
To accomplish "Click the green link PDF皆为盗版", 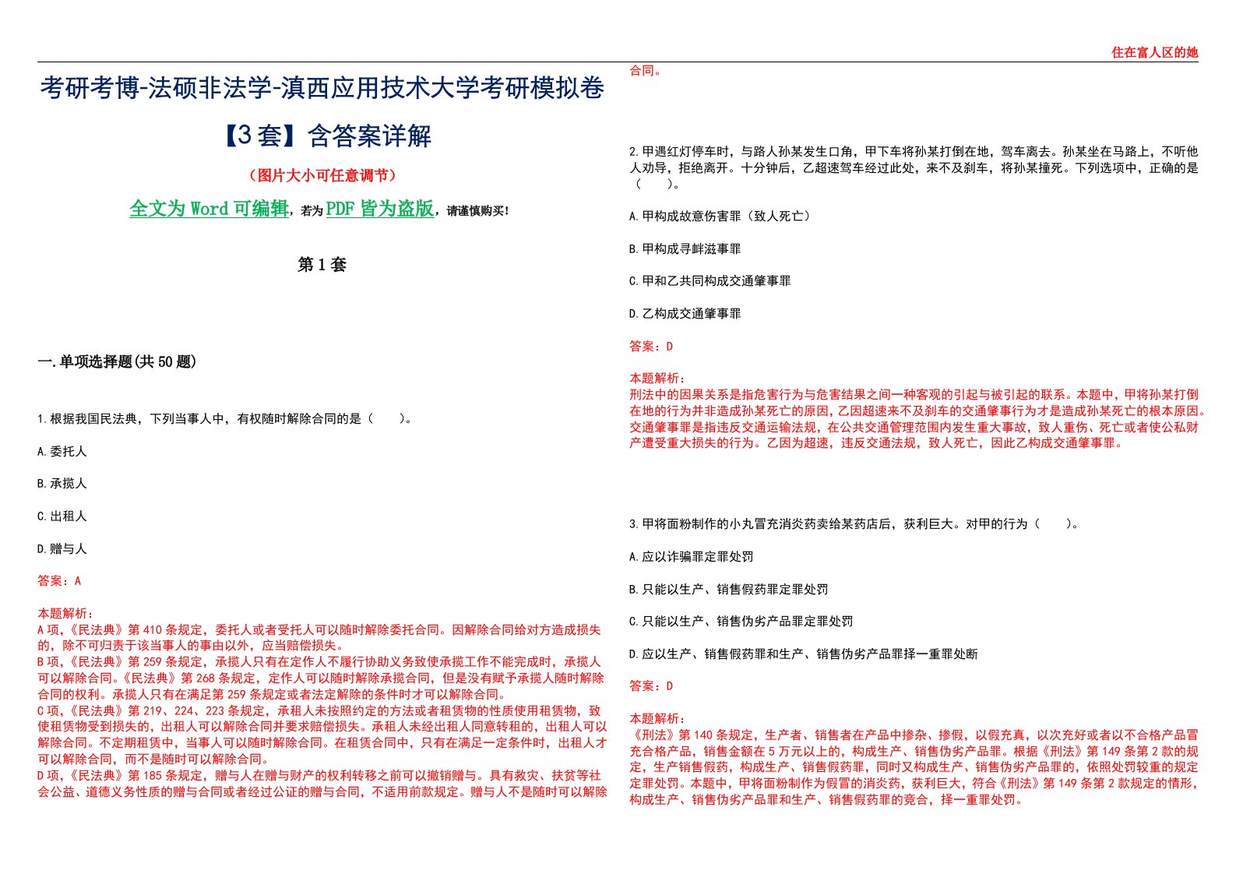I will pyautogui.click(x=380, y=209).
